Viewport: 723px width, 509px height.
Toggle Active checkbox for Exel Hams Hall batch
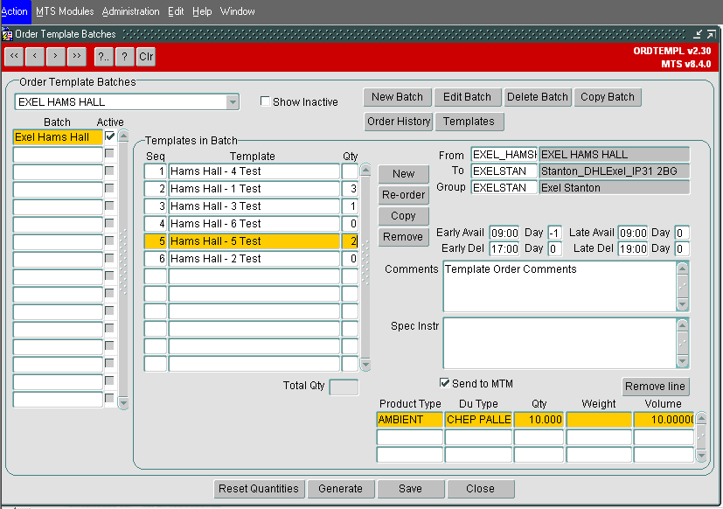click(x=110, y=136)
